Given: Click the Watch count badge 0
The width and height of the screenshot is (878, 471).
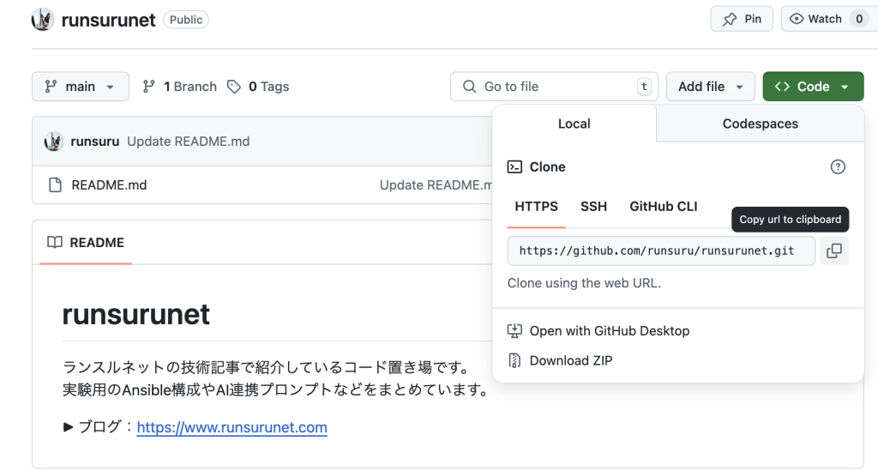Looking at the screenshot, I should [x=859, y=19].
